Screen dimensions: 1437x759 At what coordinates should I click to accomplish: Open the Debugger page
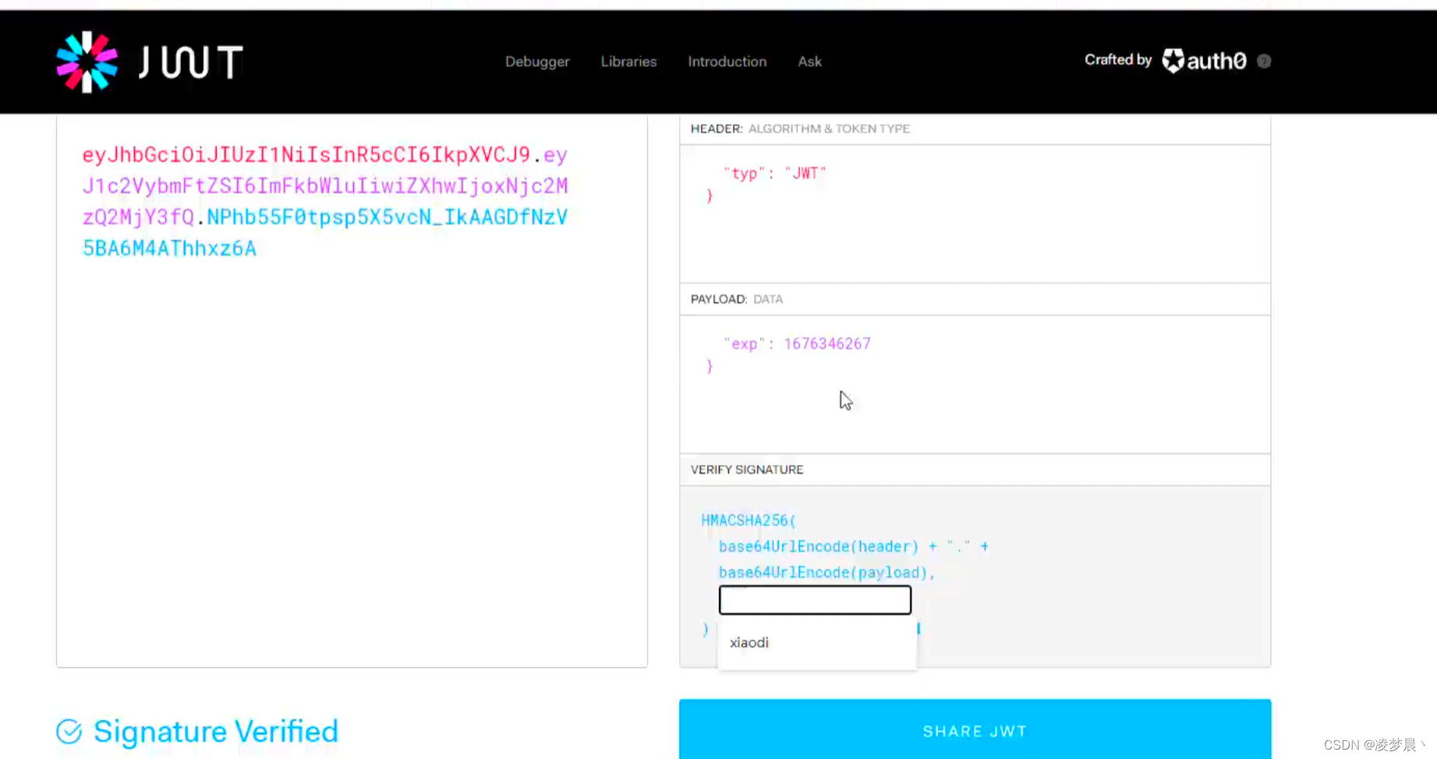coord(537,62)
